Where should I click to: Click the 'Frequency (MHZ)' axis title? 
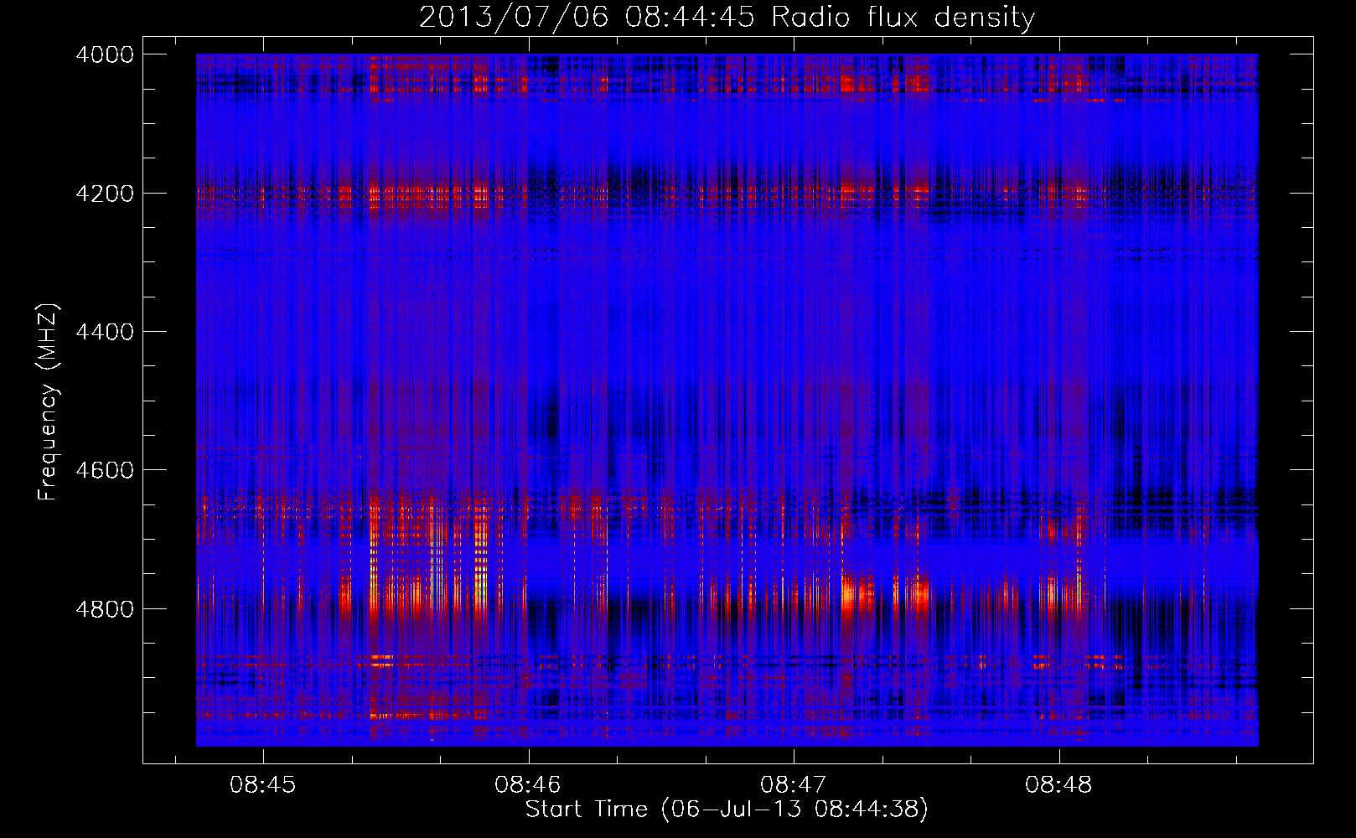pyautogui.click(x=47, y=402)
